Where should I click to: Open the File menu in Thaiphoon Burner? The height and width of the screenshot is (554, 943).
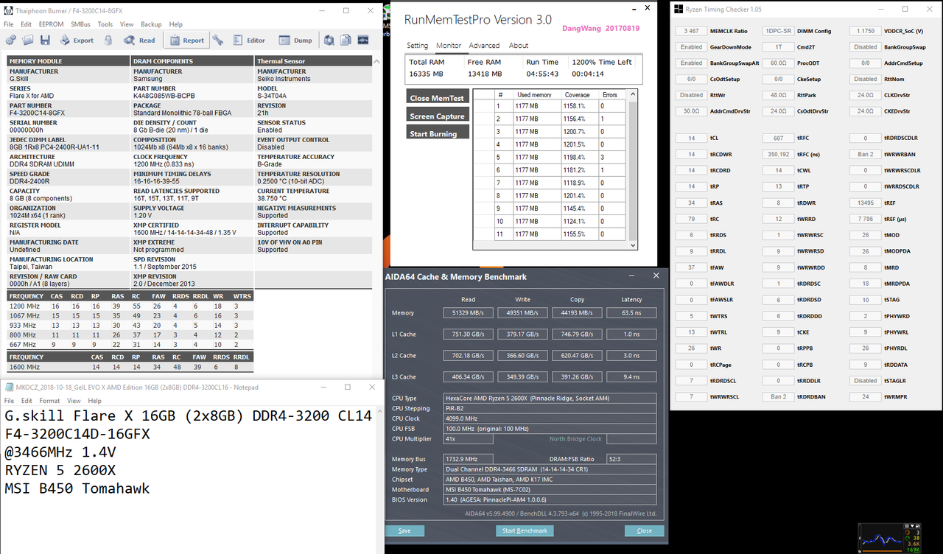(x=9, y=24)
